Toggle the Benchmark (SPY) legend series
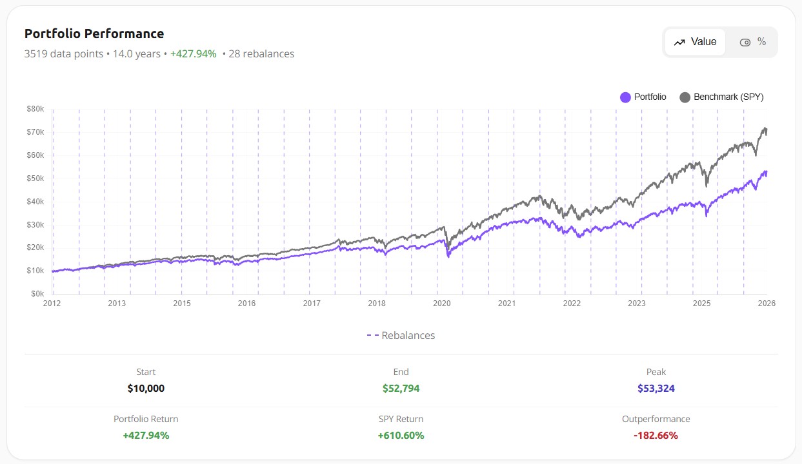The width and height of the screenshot is (802, 464). tap(721, 97)
